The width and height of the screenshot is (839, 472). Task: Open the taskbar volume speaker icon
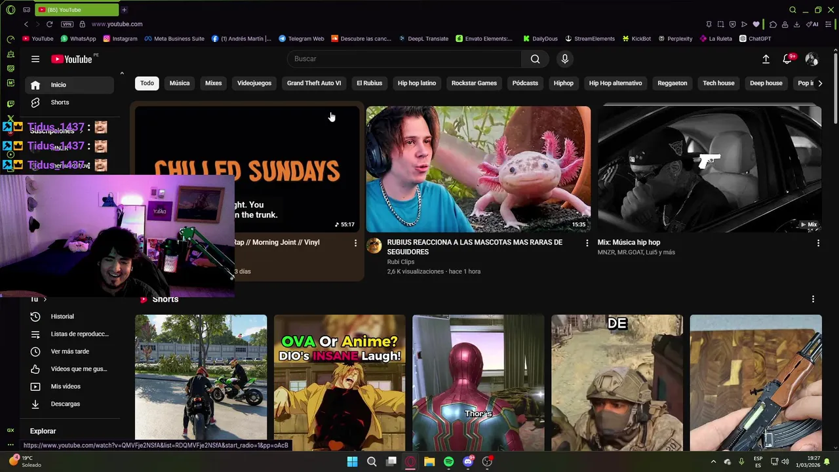785,462
